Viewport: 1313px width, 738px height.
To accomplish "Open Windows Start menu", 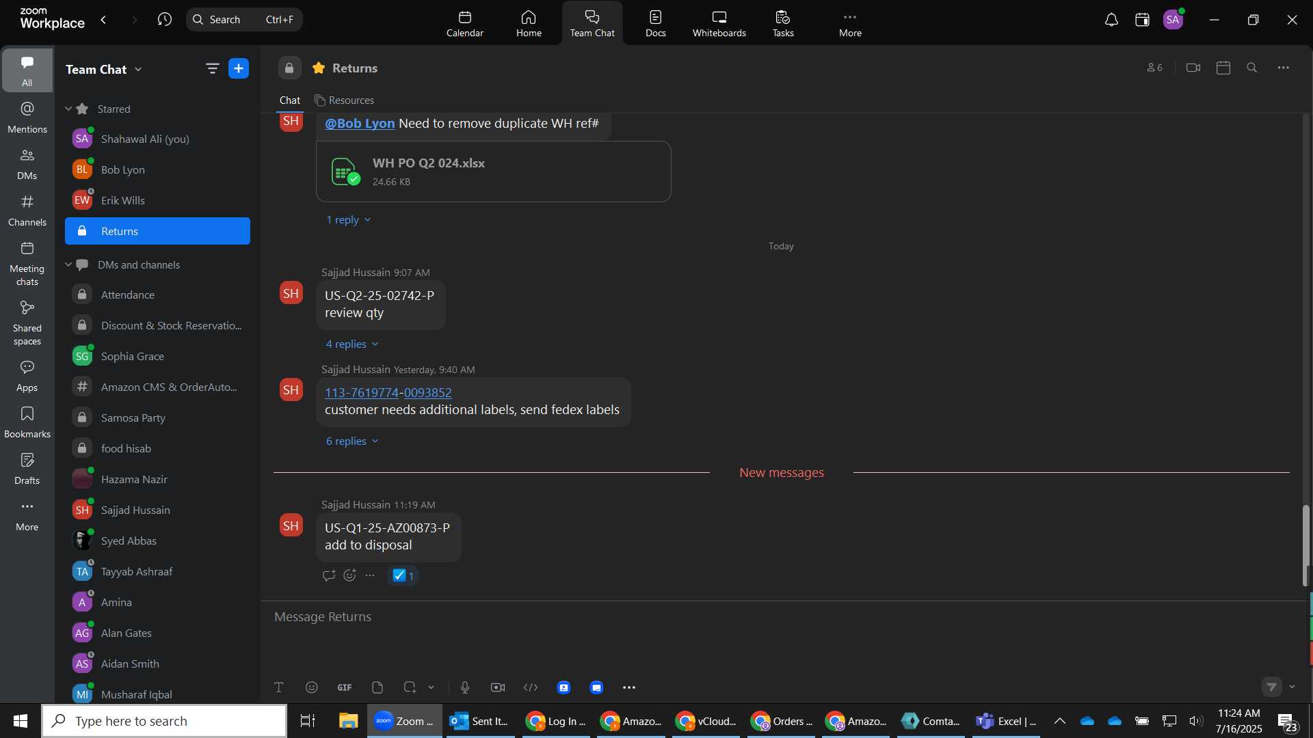I will click(x=21, y=721).
